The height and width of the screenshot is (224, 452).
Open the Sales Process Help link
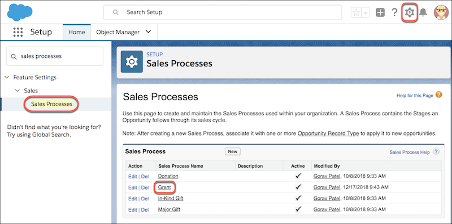point(409,152)
